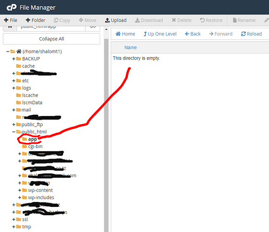Reload the current directory listing
Viewport: 269px width, 232px height.
(251, 34)
